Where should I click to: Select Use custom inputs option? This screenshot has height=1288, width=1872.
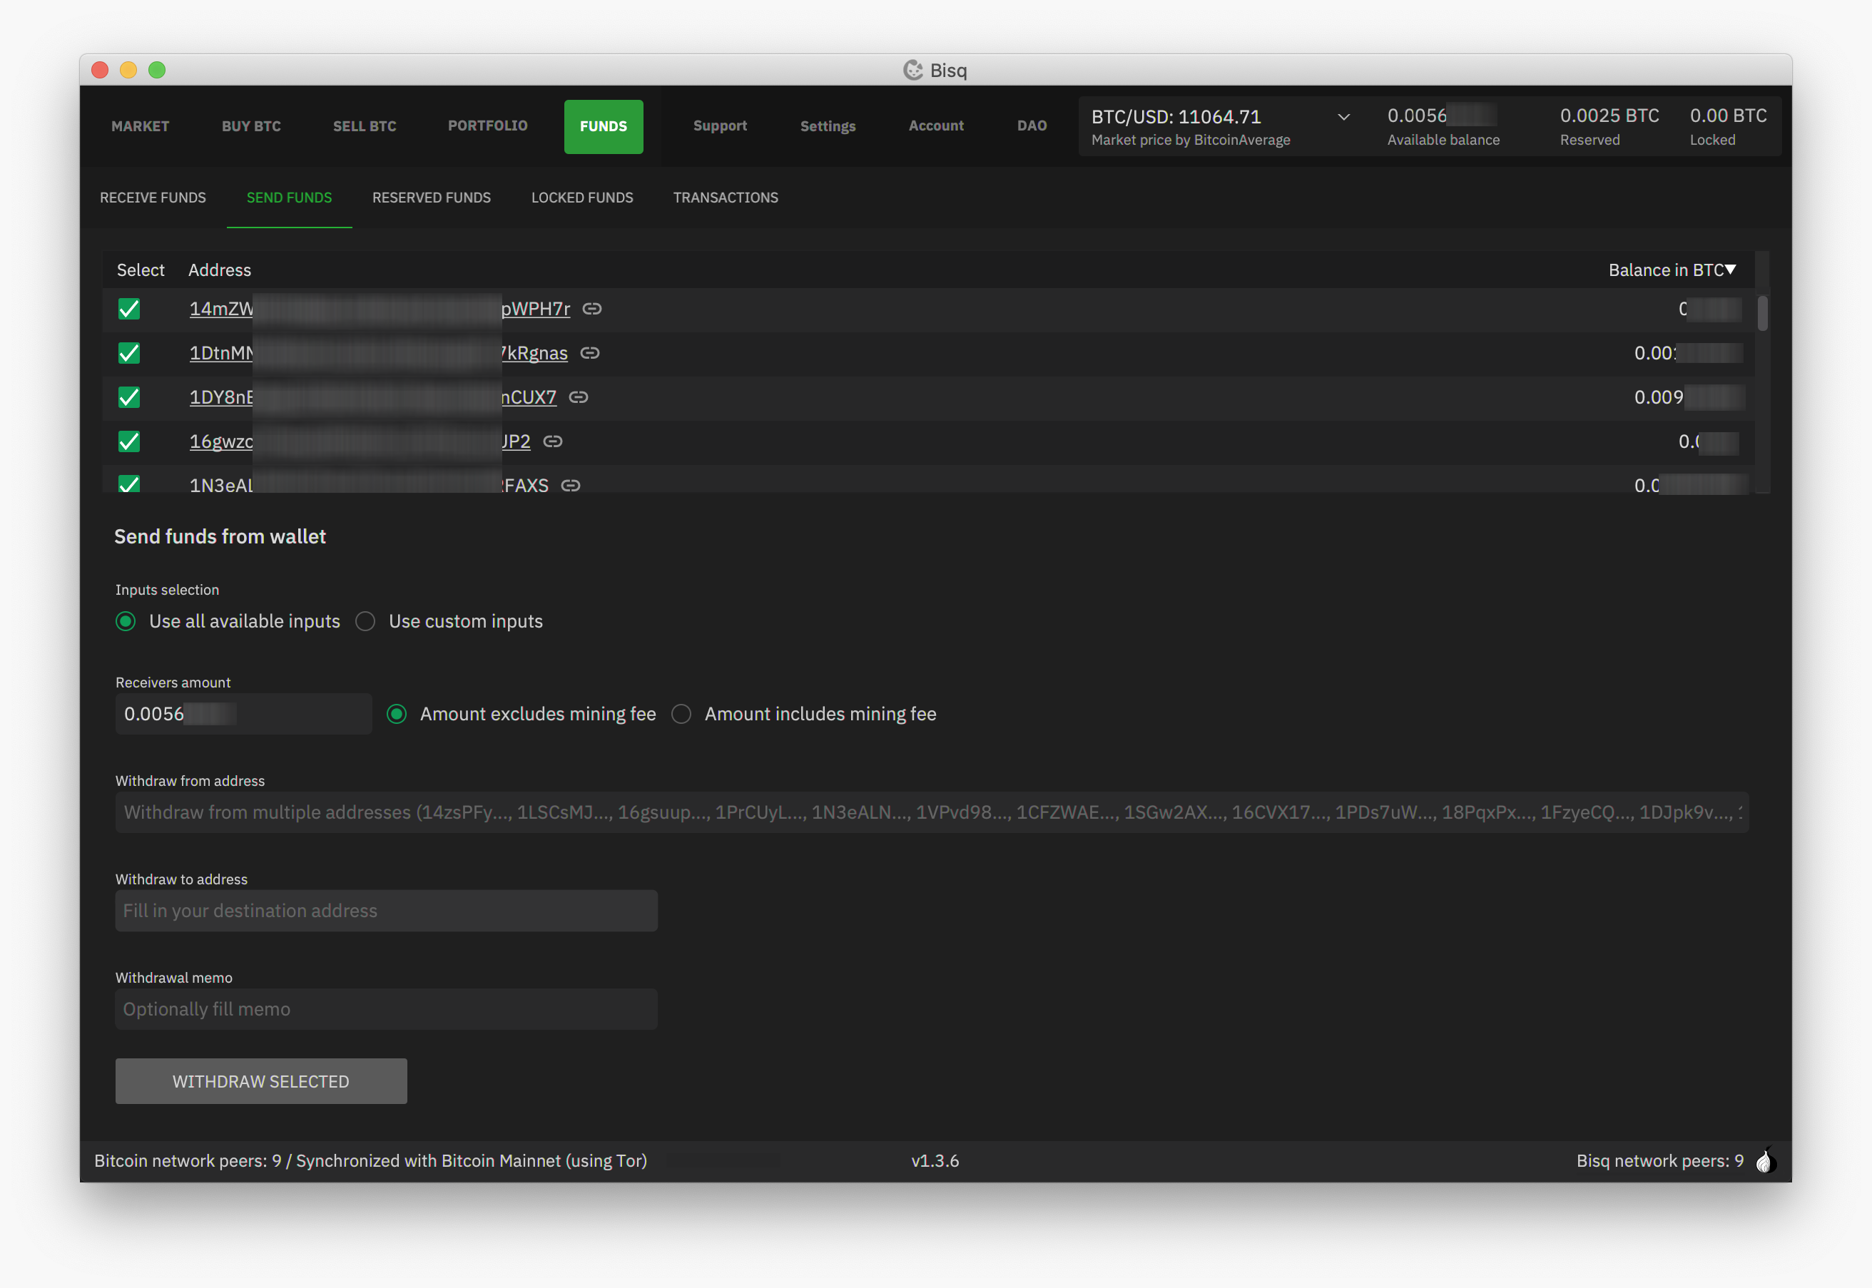tap(365, 621)
